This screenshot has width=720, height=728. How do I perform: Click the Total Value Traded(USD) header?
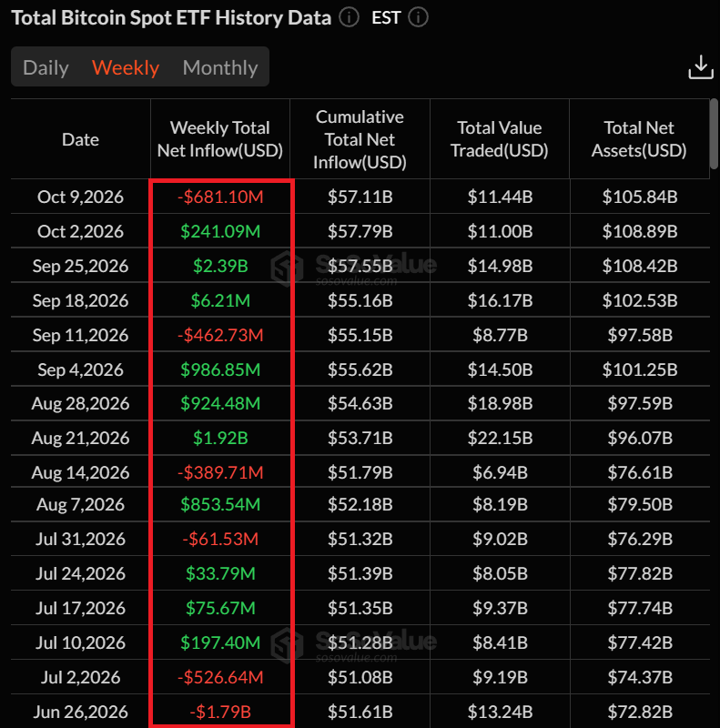pyautogui.click(x=500, y=139)
